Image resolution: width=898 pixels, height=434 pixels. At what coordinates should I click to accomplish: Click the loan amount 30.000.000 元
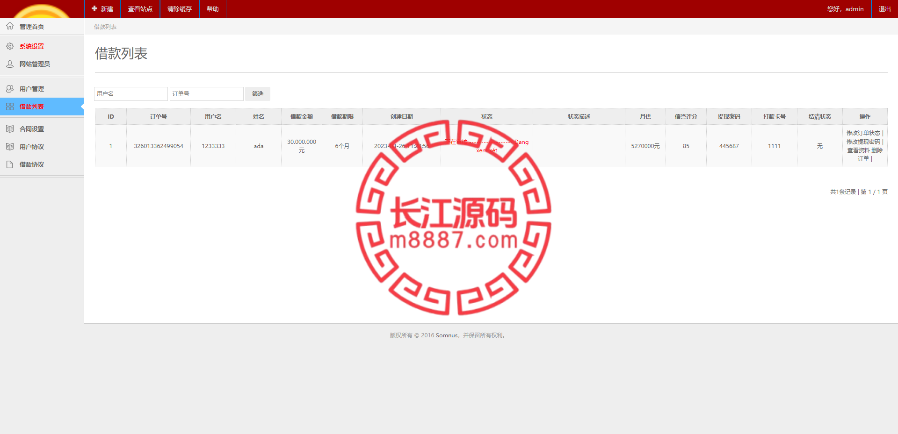[302, 146]
